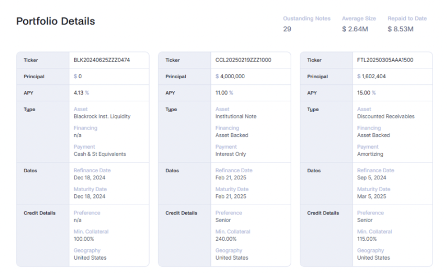The width and height of the screenshot is (447, 273).
Task: Open ticker FTL20250305AAA1500
Action: point(385,60)
